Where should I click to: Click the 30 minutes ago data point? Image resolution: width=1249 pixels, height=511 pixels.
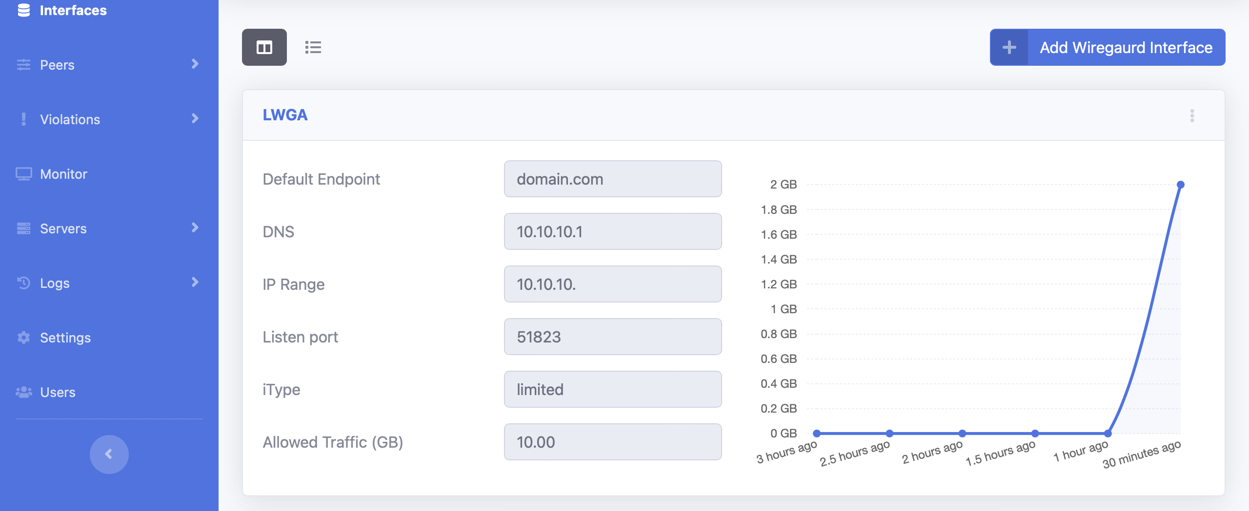tap(1180, 185)
